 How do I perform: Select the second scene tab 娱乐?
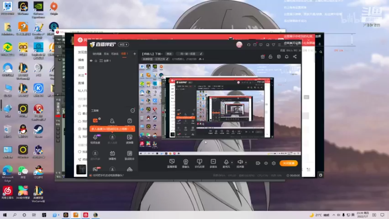(106, 54)
